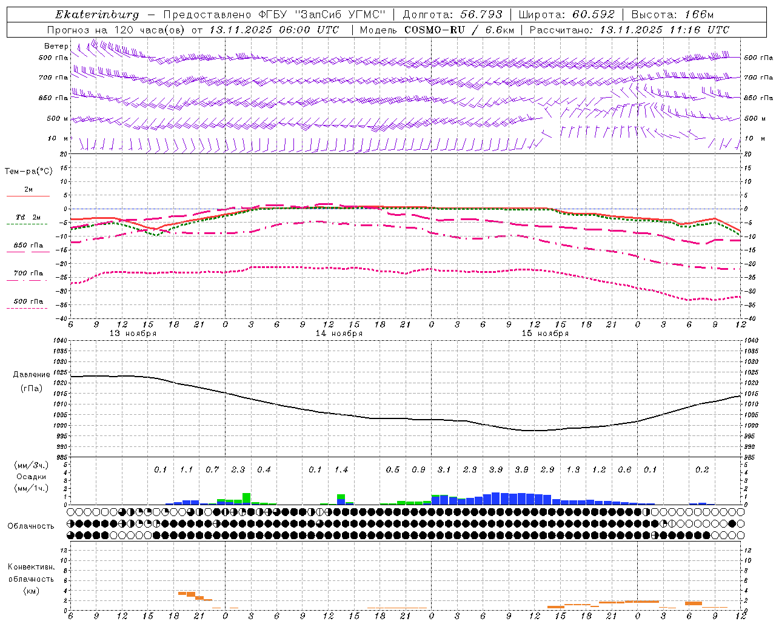
Task: Select the Облачность cloud cover label
Action: pyautogui.click(x=31, y=526)
